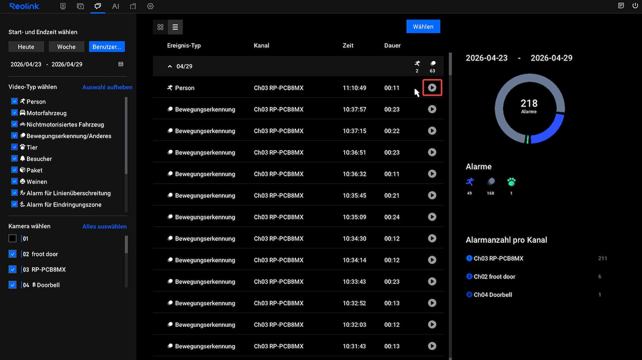The image size is (642, 360).
Task: Click Alles auswählen link
Action: [105, 227]
